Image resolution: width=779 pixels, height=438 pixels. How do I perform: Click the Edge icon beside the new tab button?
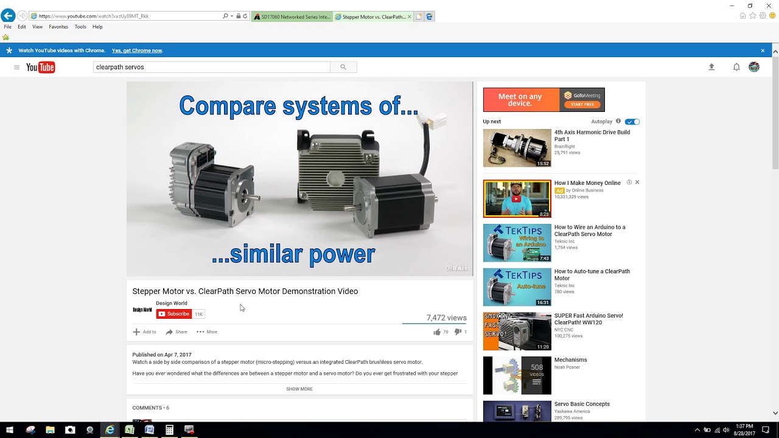pyautogui.click(x=429, y=16)
